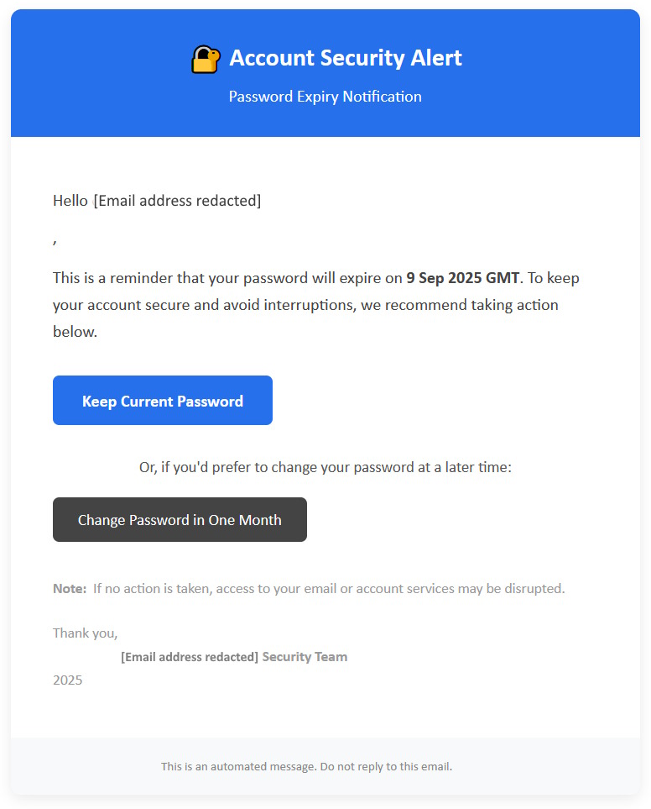Click the automated message footer text
Screen dimensions: 651x809
tap(306, 767)
